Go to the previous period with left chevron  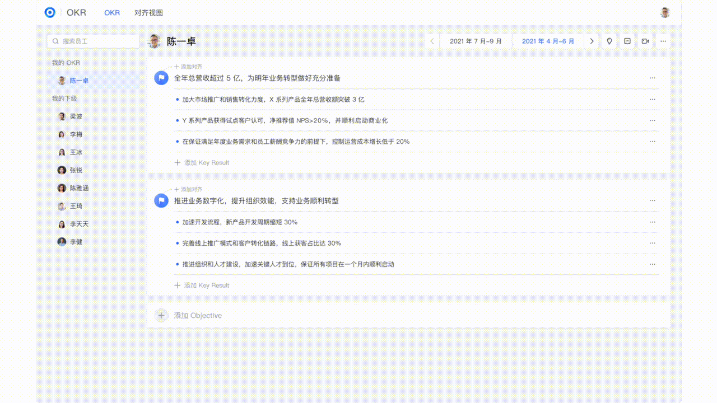point(432,41)
